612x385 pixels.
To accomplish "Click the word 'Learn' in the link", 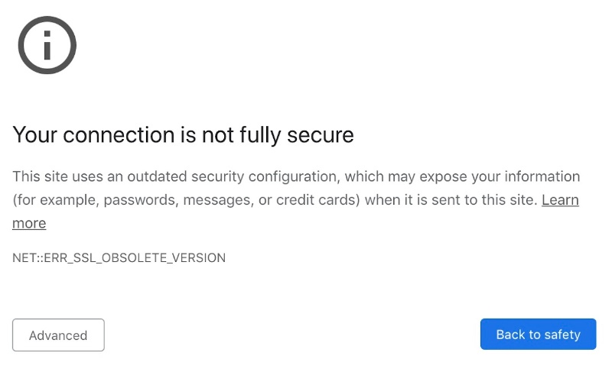I will (x=560, y=200).
